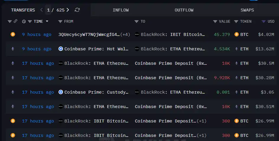Click the BTC token in the 45.379 row
Viewport: 279px width, 141px height.
click(x=244, y=34)
